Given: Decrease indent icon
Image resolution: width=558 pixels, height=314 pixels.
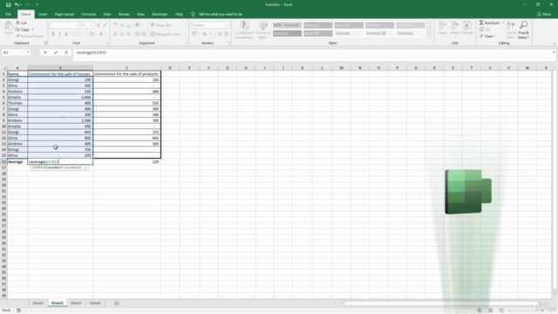Looking at the screenshot, I should point(138,34).
